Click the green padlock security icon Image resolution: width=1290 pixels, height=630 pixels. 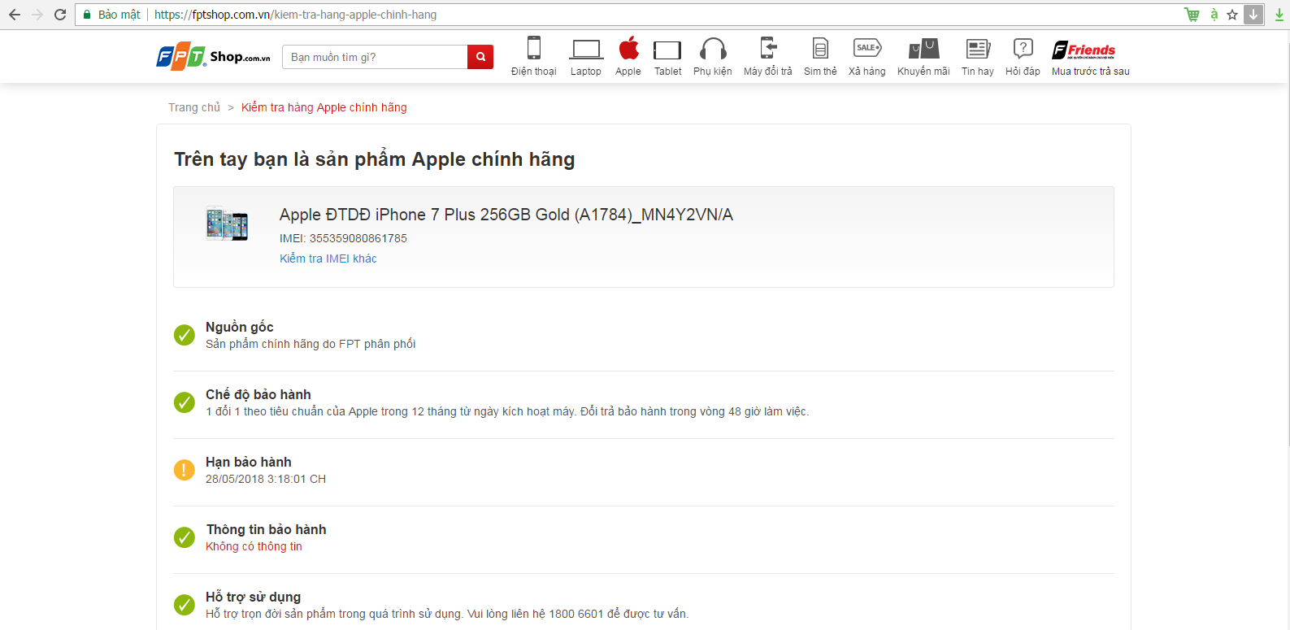87,15
